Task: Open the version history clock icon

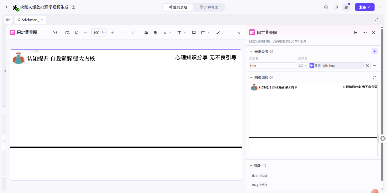Action: coord(336,7)
